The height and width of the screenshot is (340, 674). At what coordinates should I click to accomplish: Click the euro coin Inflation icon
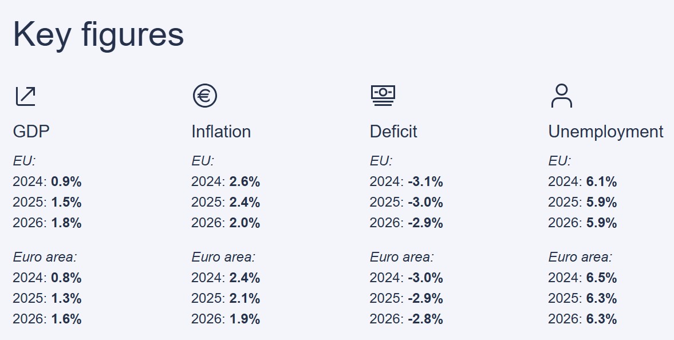click(204, 96)
